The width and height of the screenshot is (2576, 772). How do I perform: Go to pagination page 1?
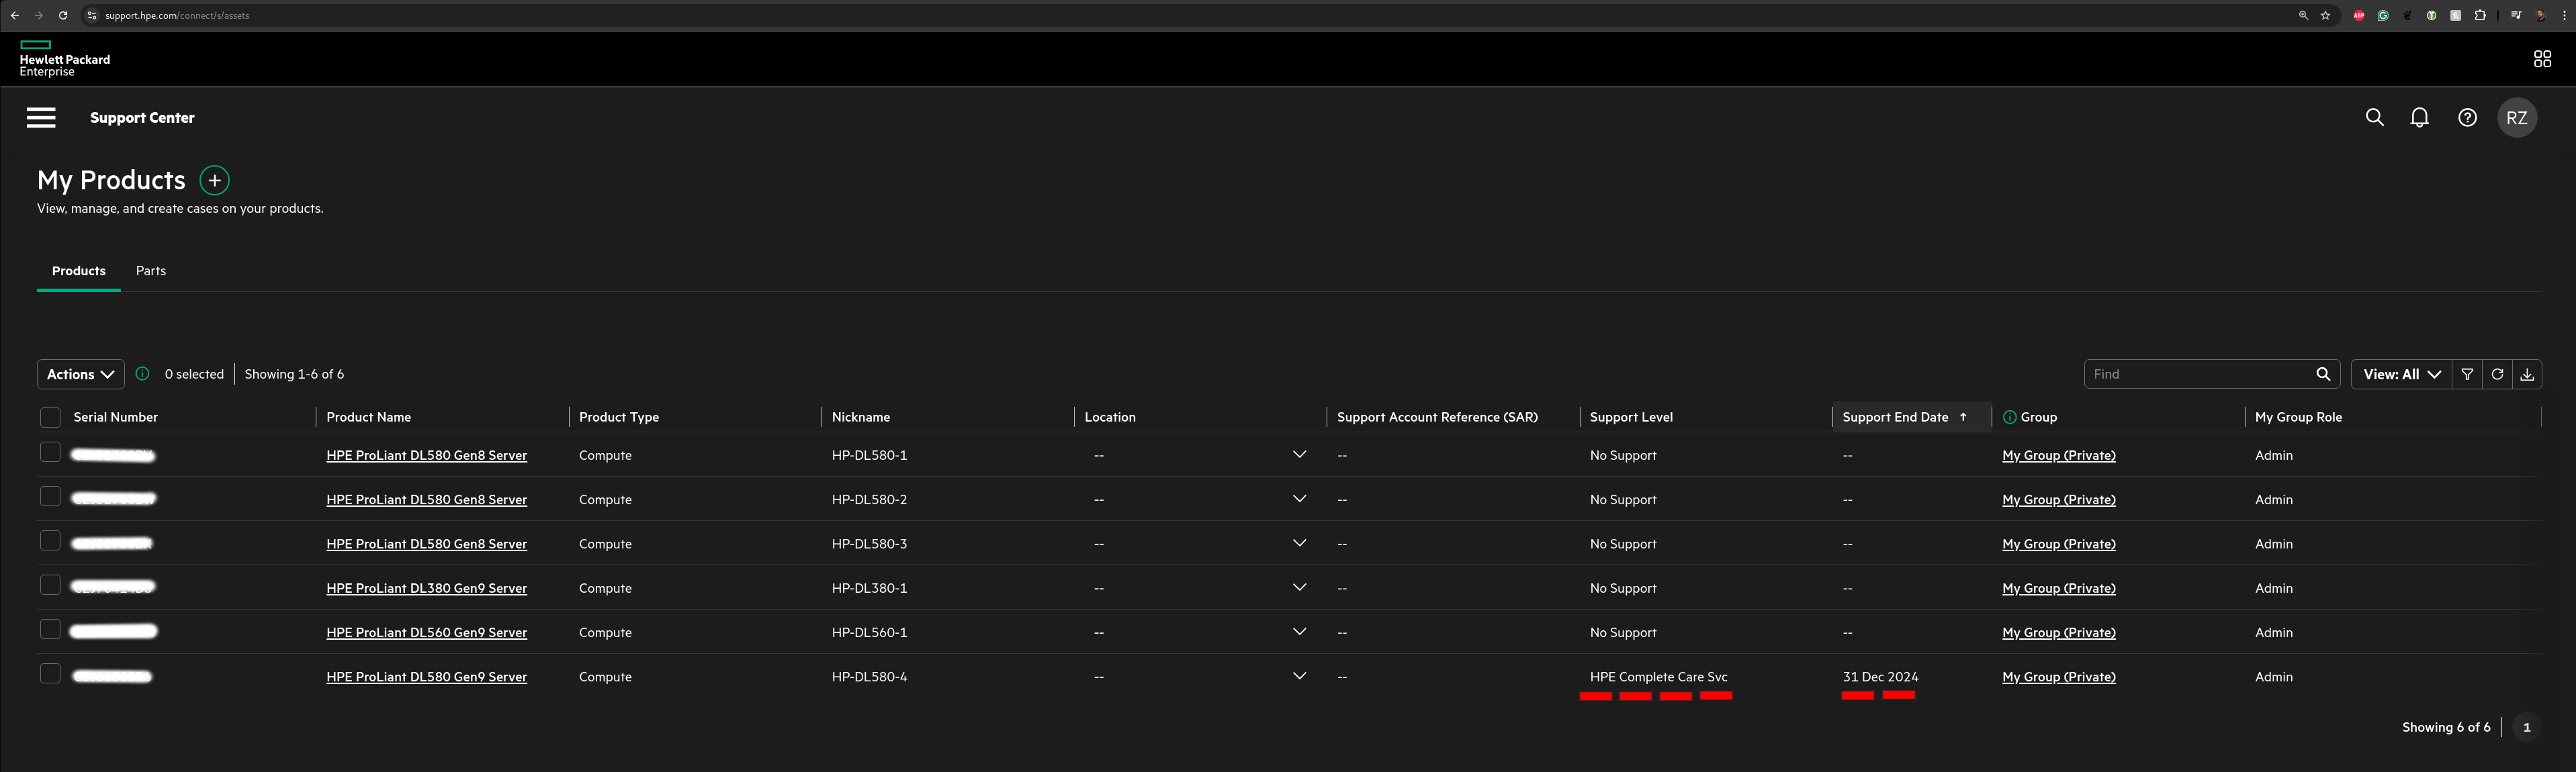(2526, 727)
